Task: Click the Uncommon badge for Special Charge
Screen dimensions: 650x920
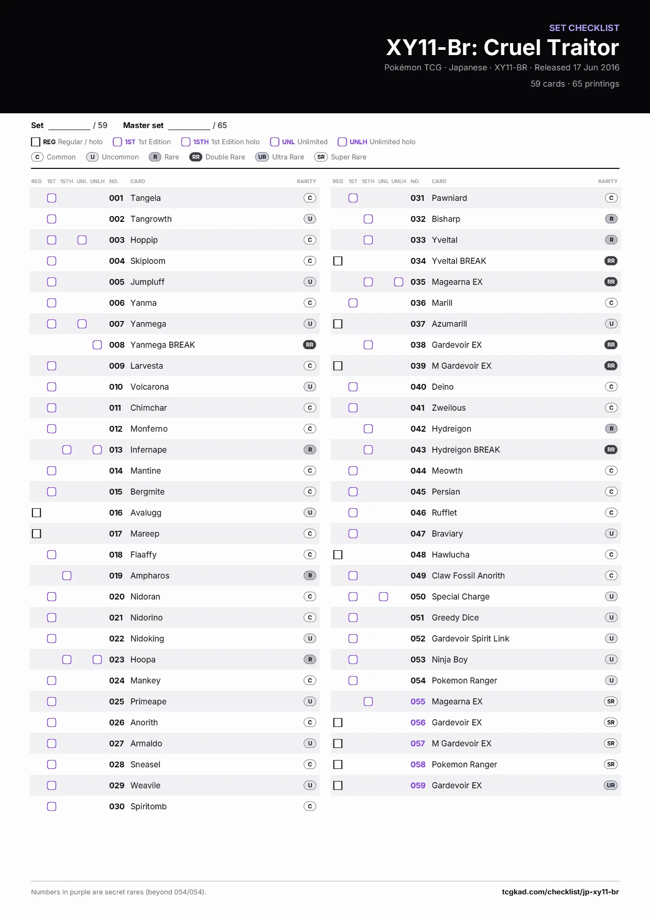Action: coord(611,596)
